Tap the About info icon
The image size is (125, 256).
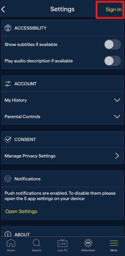(8, 234)
